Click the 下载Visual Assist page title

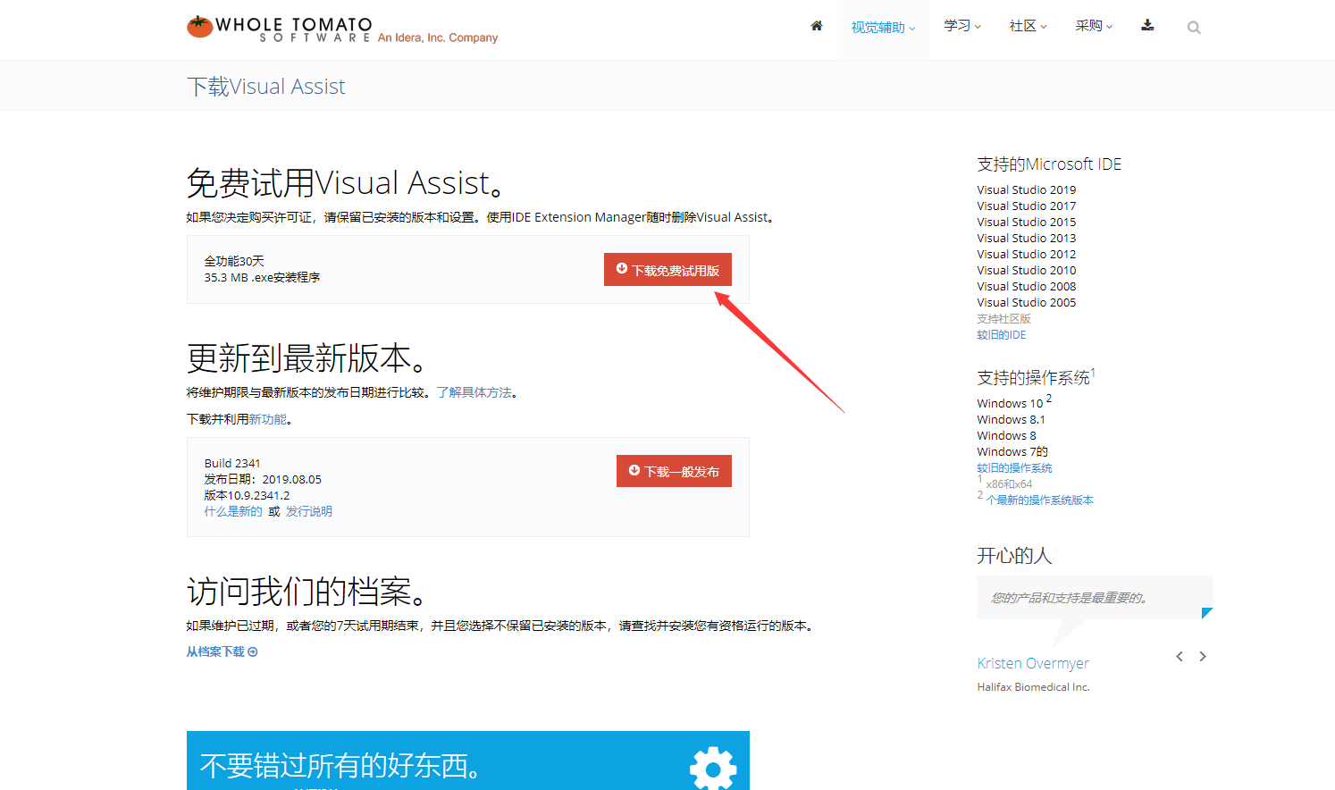[x=265, y=86]
